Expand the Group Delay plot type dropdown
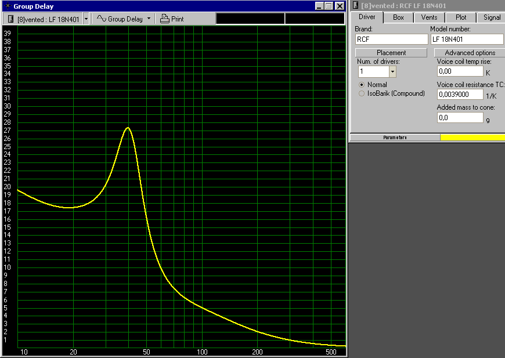The height and width of the screenshot is (358, 505). point(149,19)
